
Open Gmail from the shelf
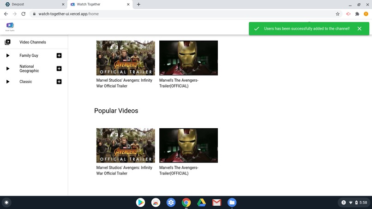pyautogui.click(x=216, y=203)
